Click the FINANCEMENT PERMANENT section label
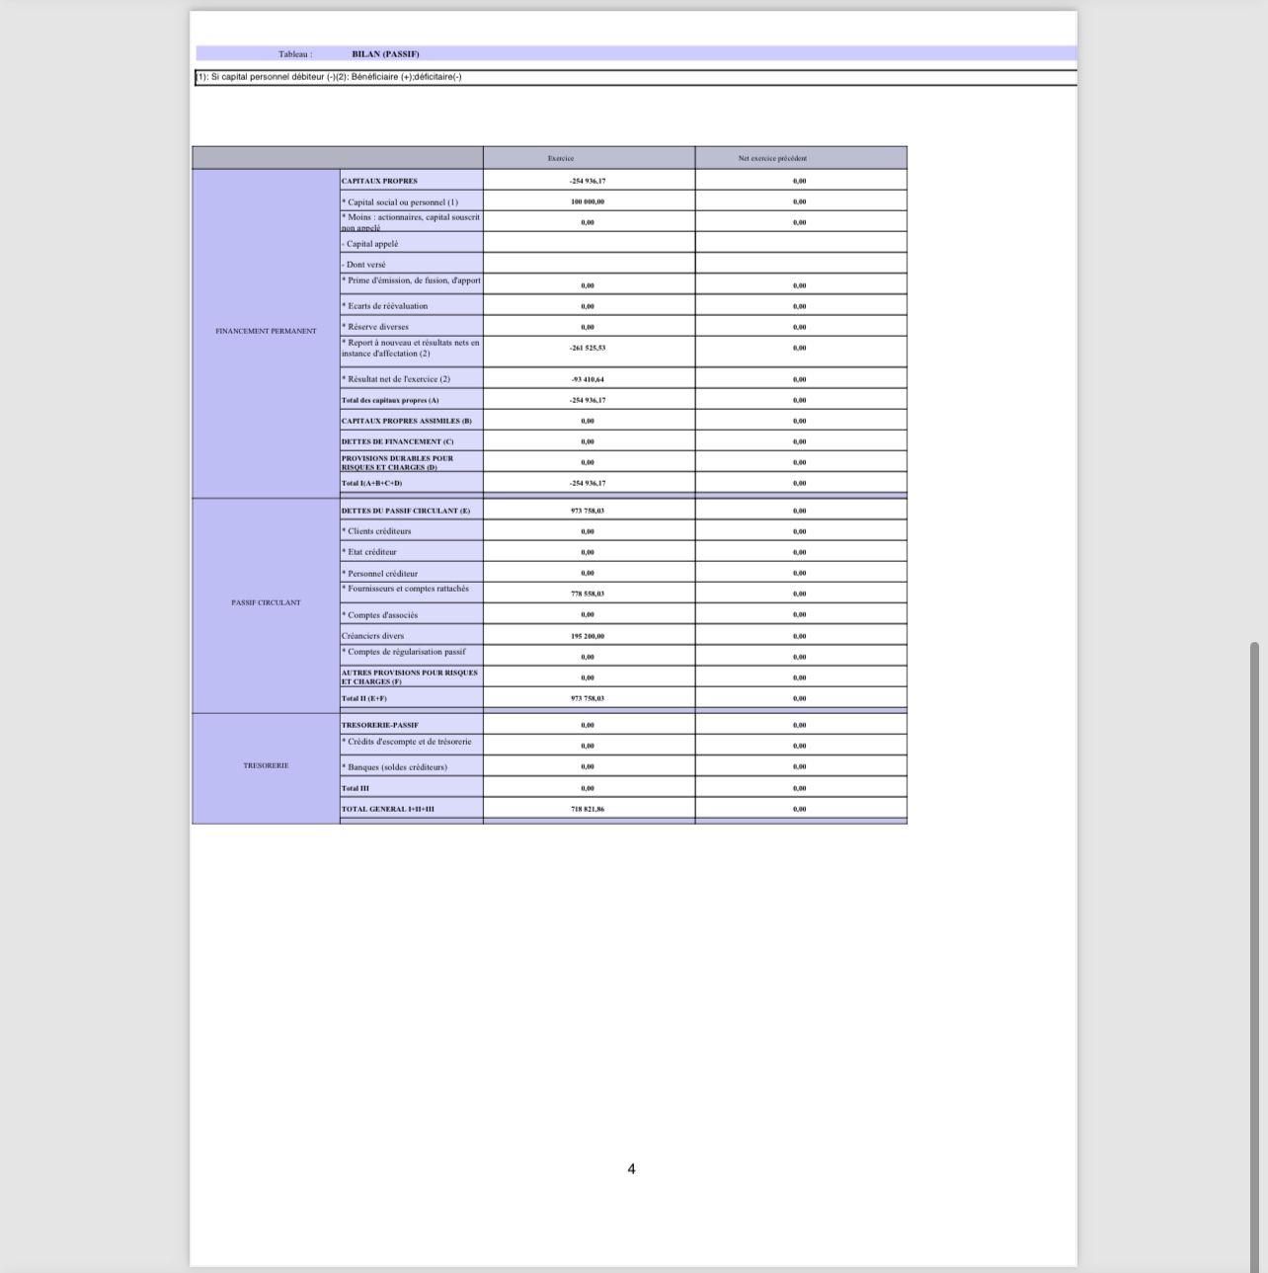1268x1273 pixels. [266, 331]
